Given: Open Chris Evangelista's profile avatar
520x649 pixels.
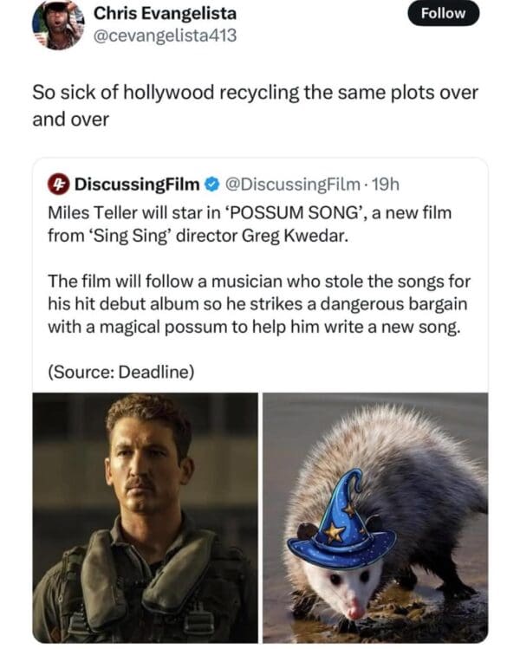Looking at the screenshot, I should click(x=58, y=25).
